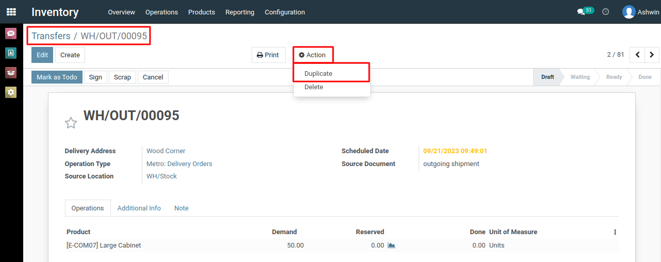Open column options kebab in Operations table
Viewport: 661px width, 262px height.
click(615, 232)
